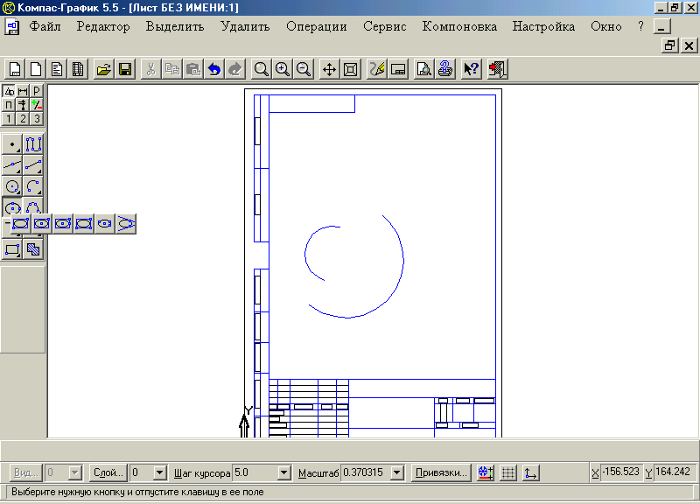The width and height of the screenshot is (700, 504).
Task: Create a new fragment document
Action: (36, 69)
